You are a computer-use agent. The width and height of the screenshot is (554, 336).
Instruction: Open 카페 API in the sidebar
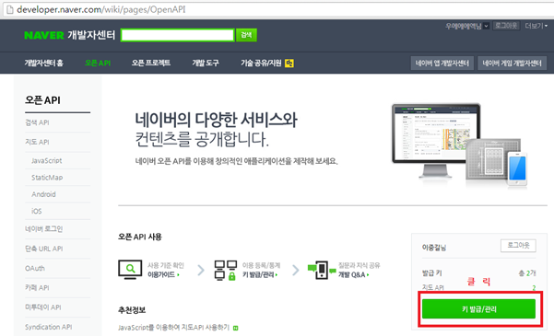pyautogui.click(x=37, y=287)
